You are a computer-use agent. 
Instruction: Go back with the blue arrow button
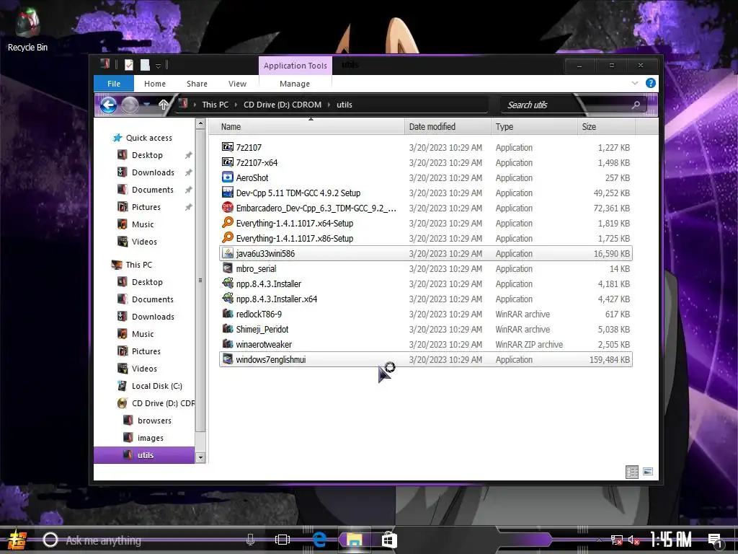click(108, 105)
